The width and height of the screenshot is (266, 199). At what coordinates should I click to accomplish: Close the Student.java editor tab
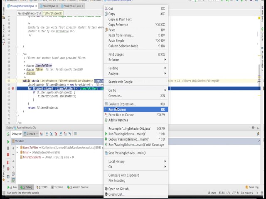[x=57, y=6]
